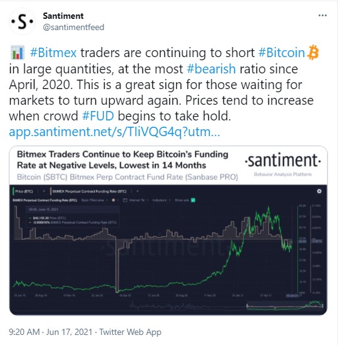Toggle the Show axis checkbox
This screenshot has height=345, width=338.
click(193, 200)
